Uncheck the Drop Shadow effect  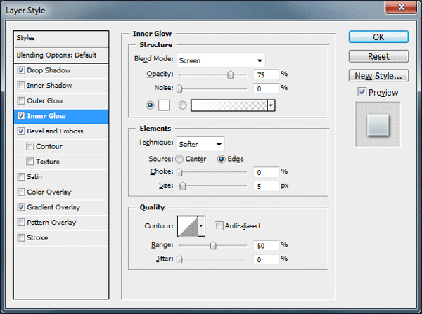tap(21, 70)
